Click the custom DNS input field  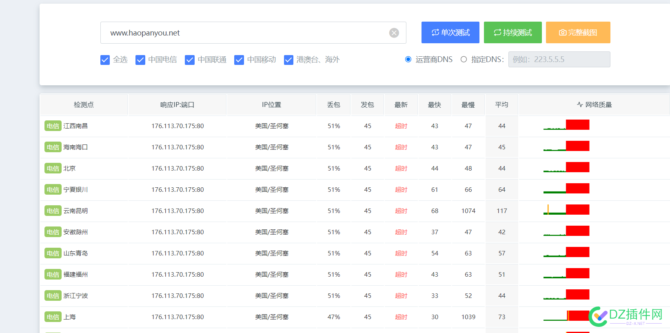tap(559, 59)
